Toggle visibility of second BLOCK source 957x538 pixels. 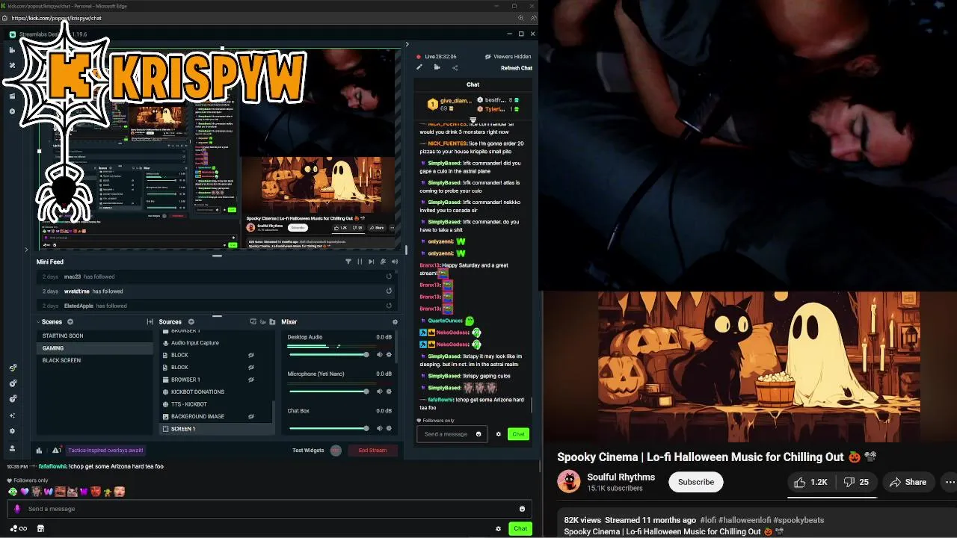251,368
